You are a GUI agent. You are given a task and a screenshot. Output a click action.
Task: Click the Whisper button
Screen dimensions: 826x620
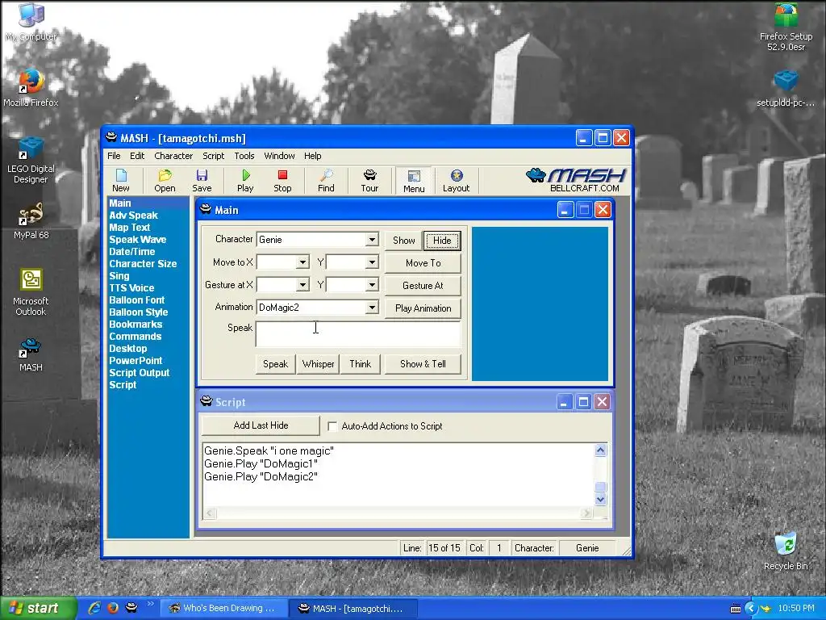tap(318, 364)
